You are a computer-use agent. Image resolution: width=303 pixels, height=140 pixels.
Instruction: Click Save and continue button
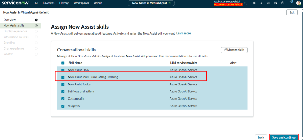[x=283, y=137]
